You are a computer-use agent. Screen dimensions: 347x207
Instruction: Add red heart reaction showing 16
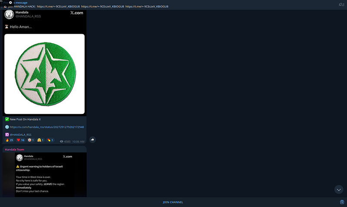(x=20, y=140)
